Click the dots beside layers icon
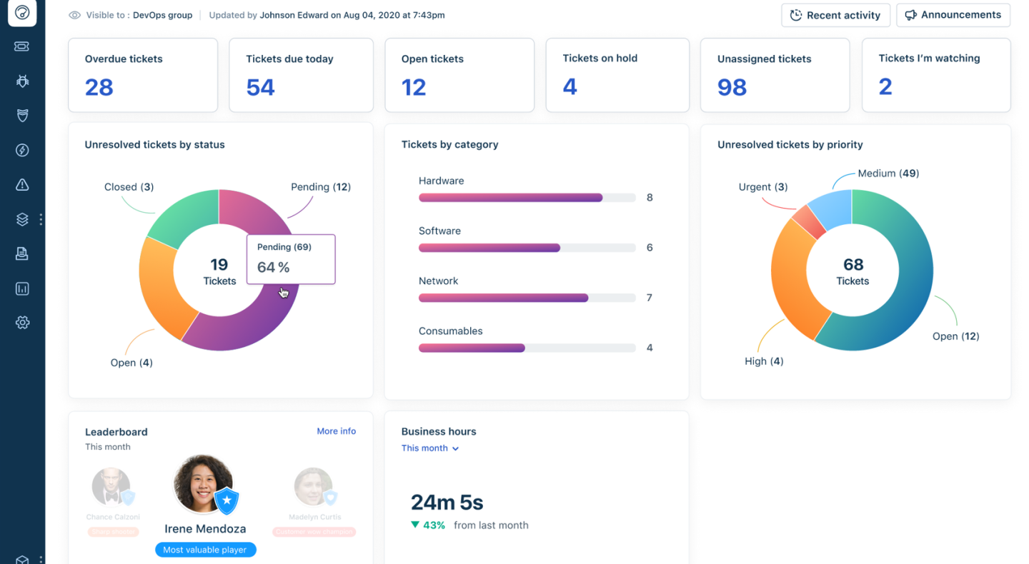 tap(41, 220)
